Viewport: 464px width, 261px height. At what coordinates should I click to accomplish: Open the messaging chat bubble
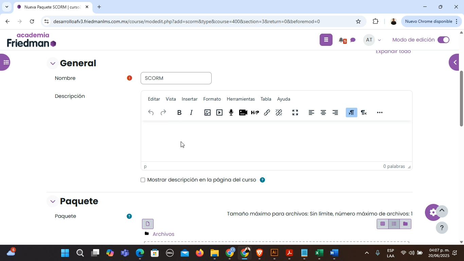[353, 40]
